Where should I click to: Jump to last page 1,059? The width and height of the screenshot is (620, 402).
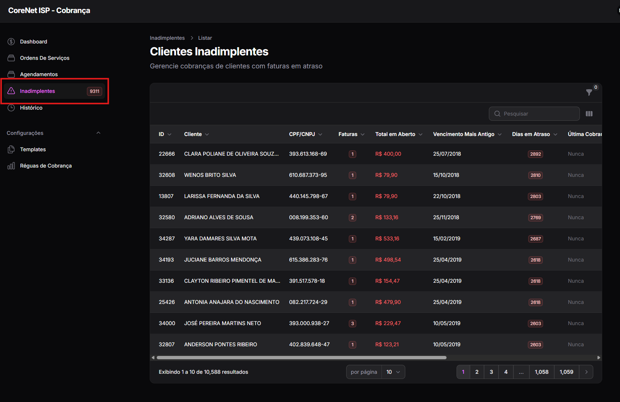click(x=567, y=372)
